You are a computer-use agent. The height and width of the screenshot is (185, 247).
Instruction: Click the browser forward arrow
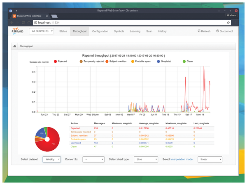[18, 23]
